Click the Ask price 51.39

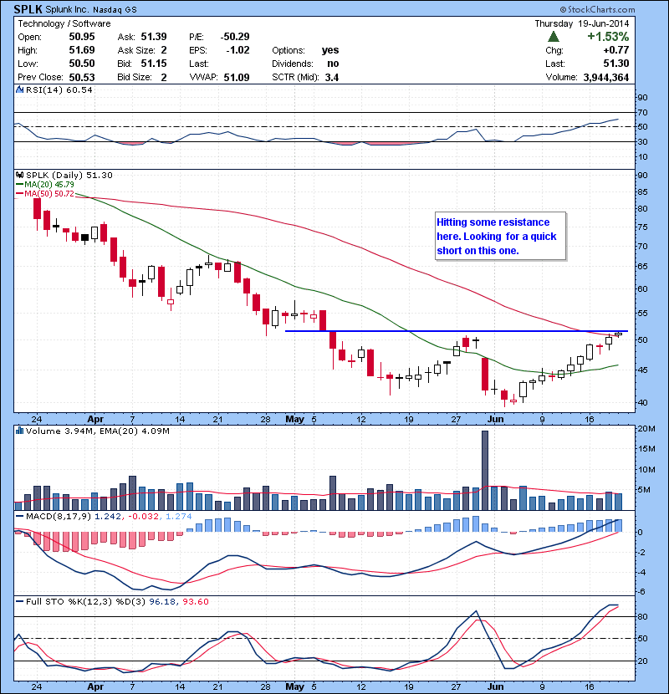coord(154,37)
